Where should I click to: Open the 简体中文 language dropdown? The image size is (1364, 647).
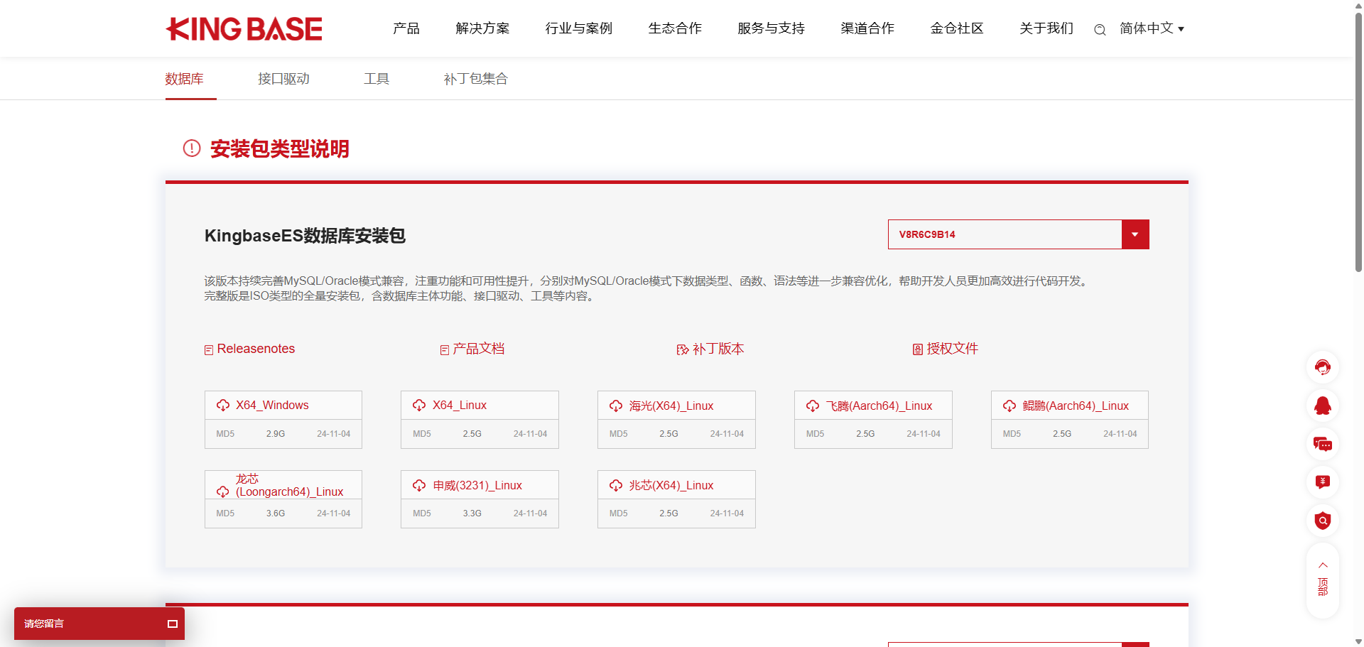[1152, 28]
